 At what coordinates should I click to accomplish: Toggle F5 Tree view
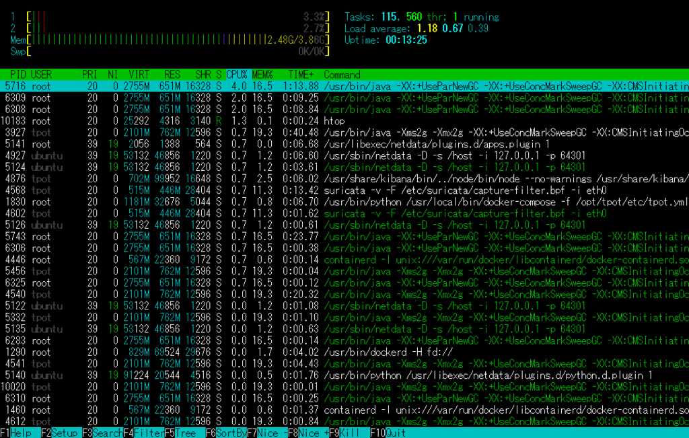184,433
